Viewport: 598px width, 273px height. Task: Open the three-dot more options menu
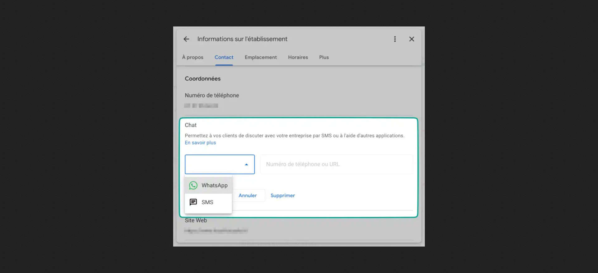click(x=395, y=39)
